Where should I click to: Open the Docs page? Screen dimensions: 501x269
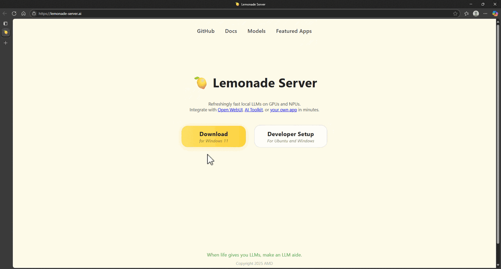pos(231,31)
